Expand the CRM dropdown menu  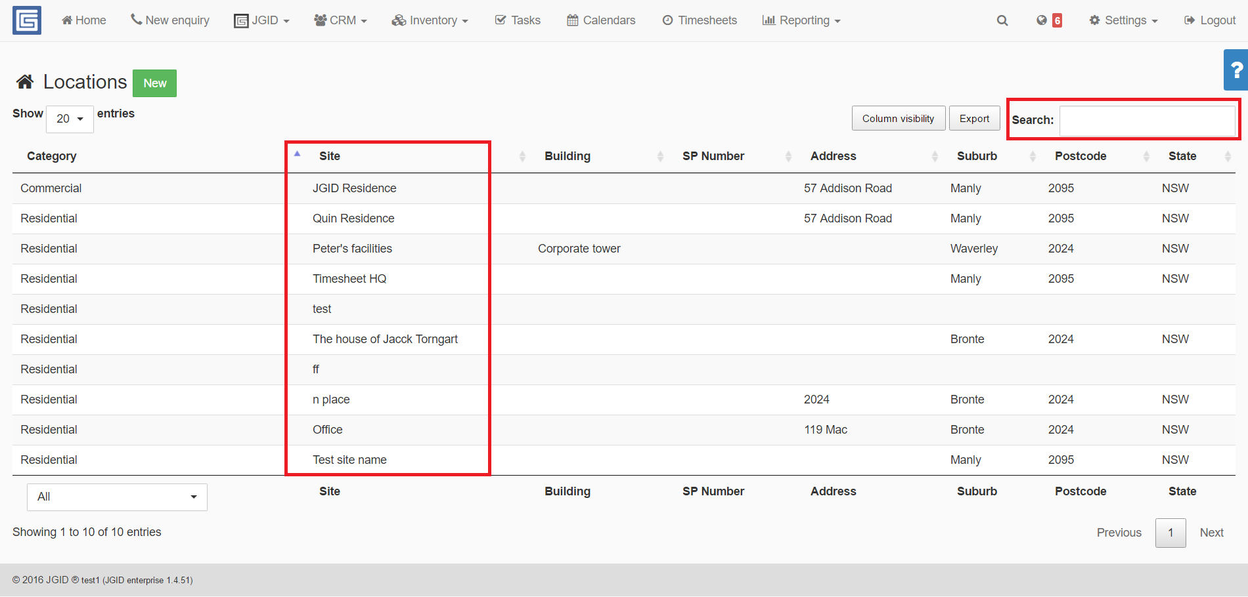pyautogui.click(x=340, y=20)
